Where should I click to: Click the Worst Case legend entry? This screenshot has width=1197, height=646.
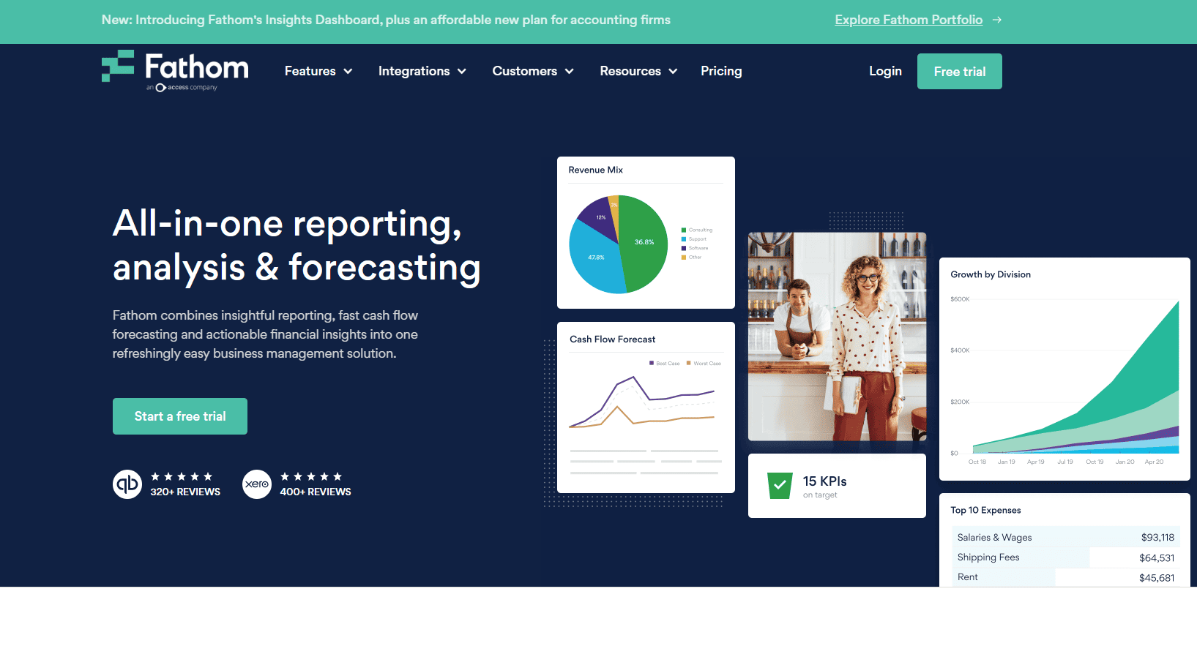click(x=704, y=364)
